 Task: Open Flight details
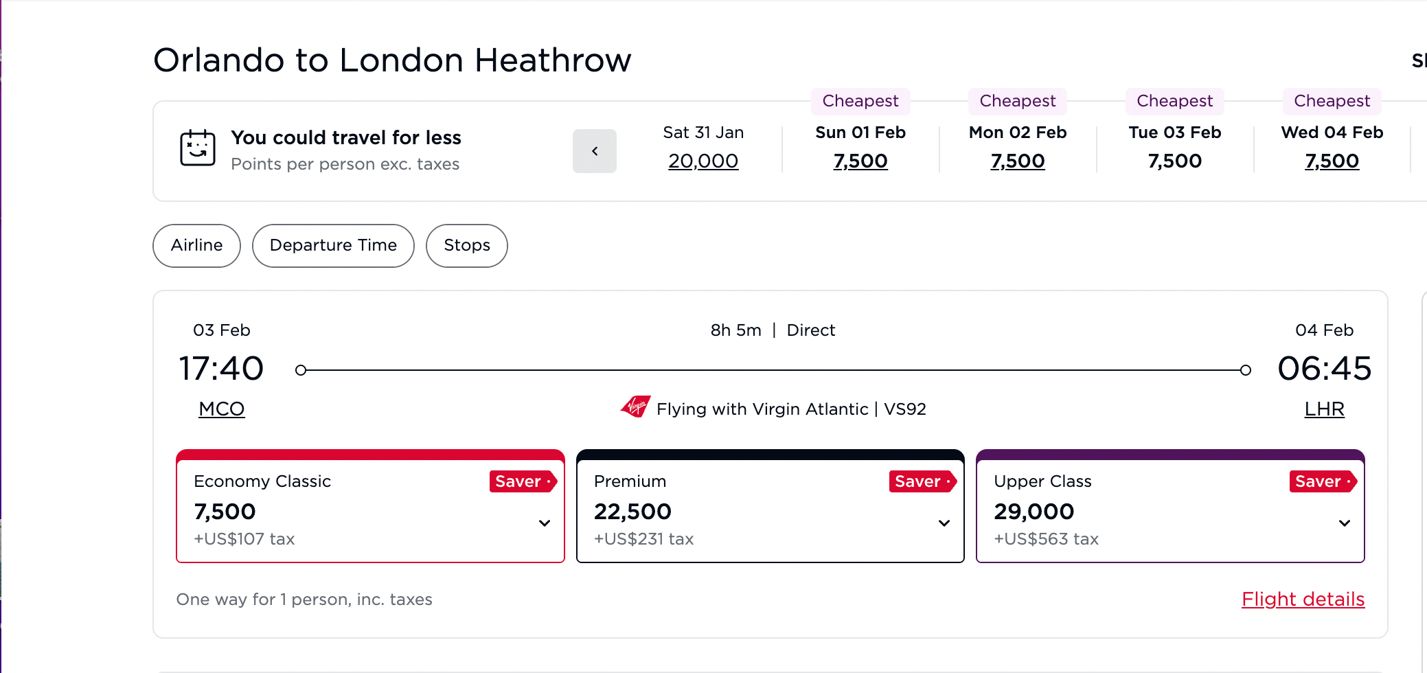pos(1302,599)
